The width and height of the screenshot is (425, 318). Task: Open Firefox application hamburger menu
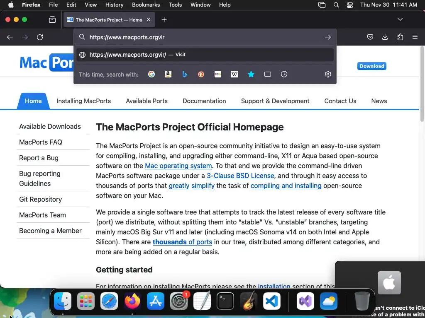click(x=415, y=37)
